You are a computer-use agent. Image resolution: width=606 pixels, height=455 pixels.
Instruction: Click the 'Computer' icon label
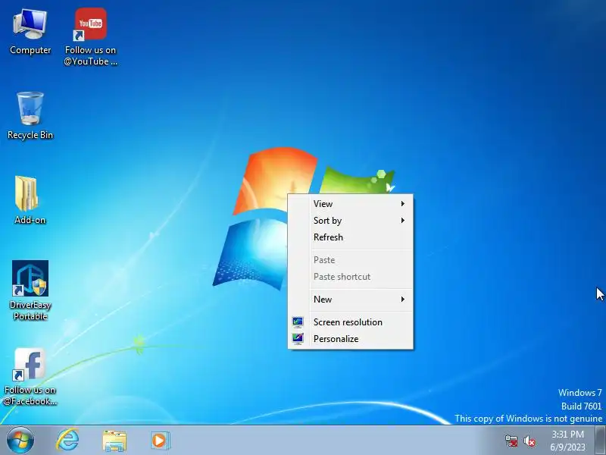[30, 50]
